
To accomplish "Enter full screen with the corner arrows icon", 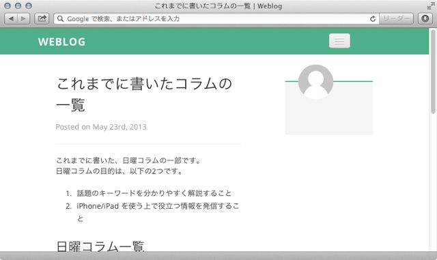I will (x=431, y=6).
